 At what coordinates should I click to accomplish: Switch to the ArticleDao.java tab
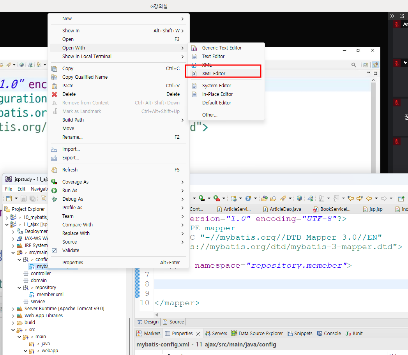pos(282,209)
